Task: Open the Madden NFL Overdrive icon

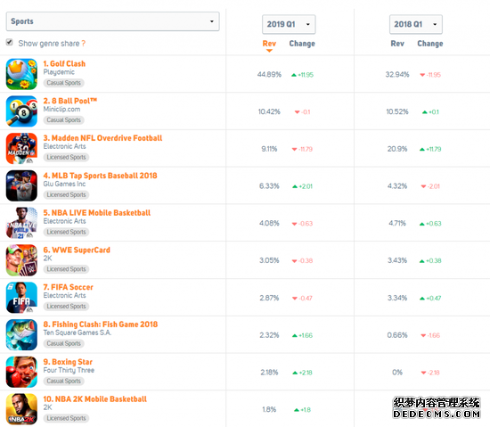Action: tap(21, 149)
